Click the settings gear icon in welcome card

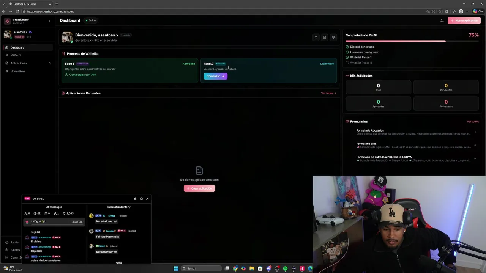[x=333, y=37]
